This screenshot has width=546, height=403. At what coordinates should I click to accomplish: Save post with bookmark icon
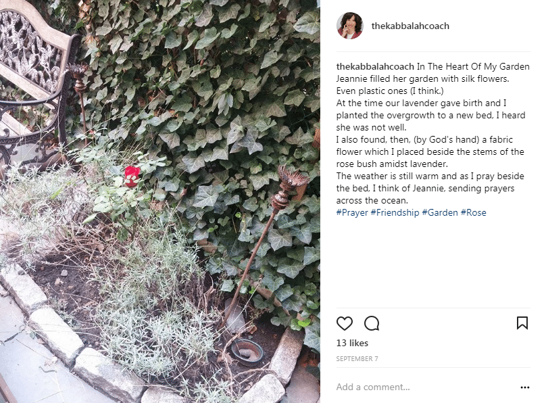click(x=522, y=323)
